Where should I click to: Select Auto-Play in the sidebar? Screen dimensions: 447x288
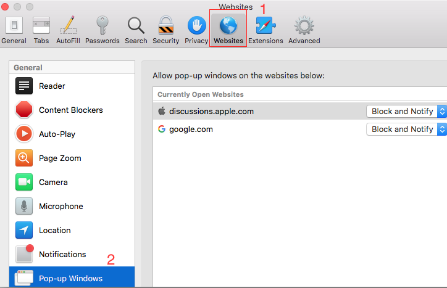pos(72,134)
